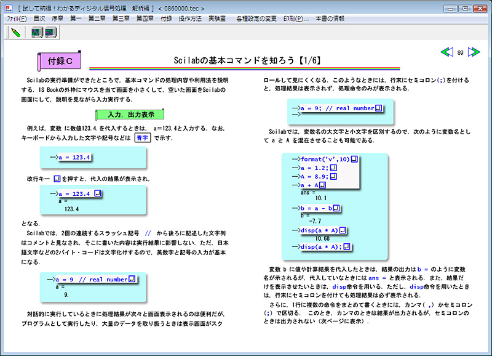Maximize the IS Book window
The width and height of the screenshot is (492, 356).
tap(466, 9)
